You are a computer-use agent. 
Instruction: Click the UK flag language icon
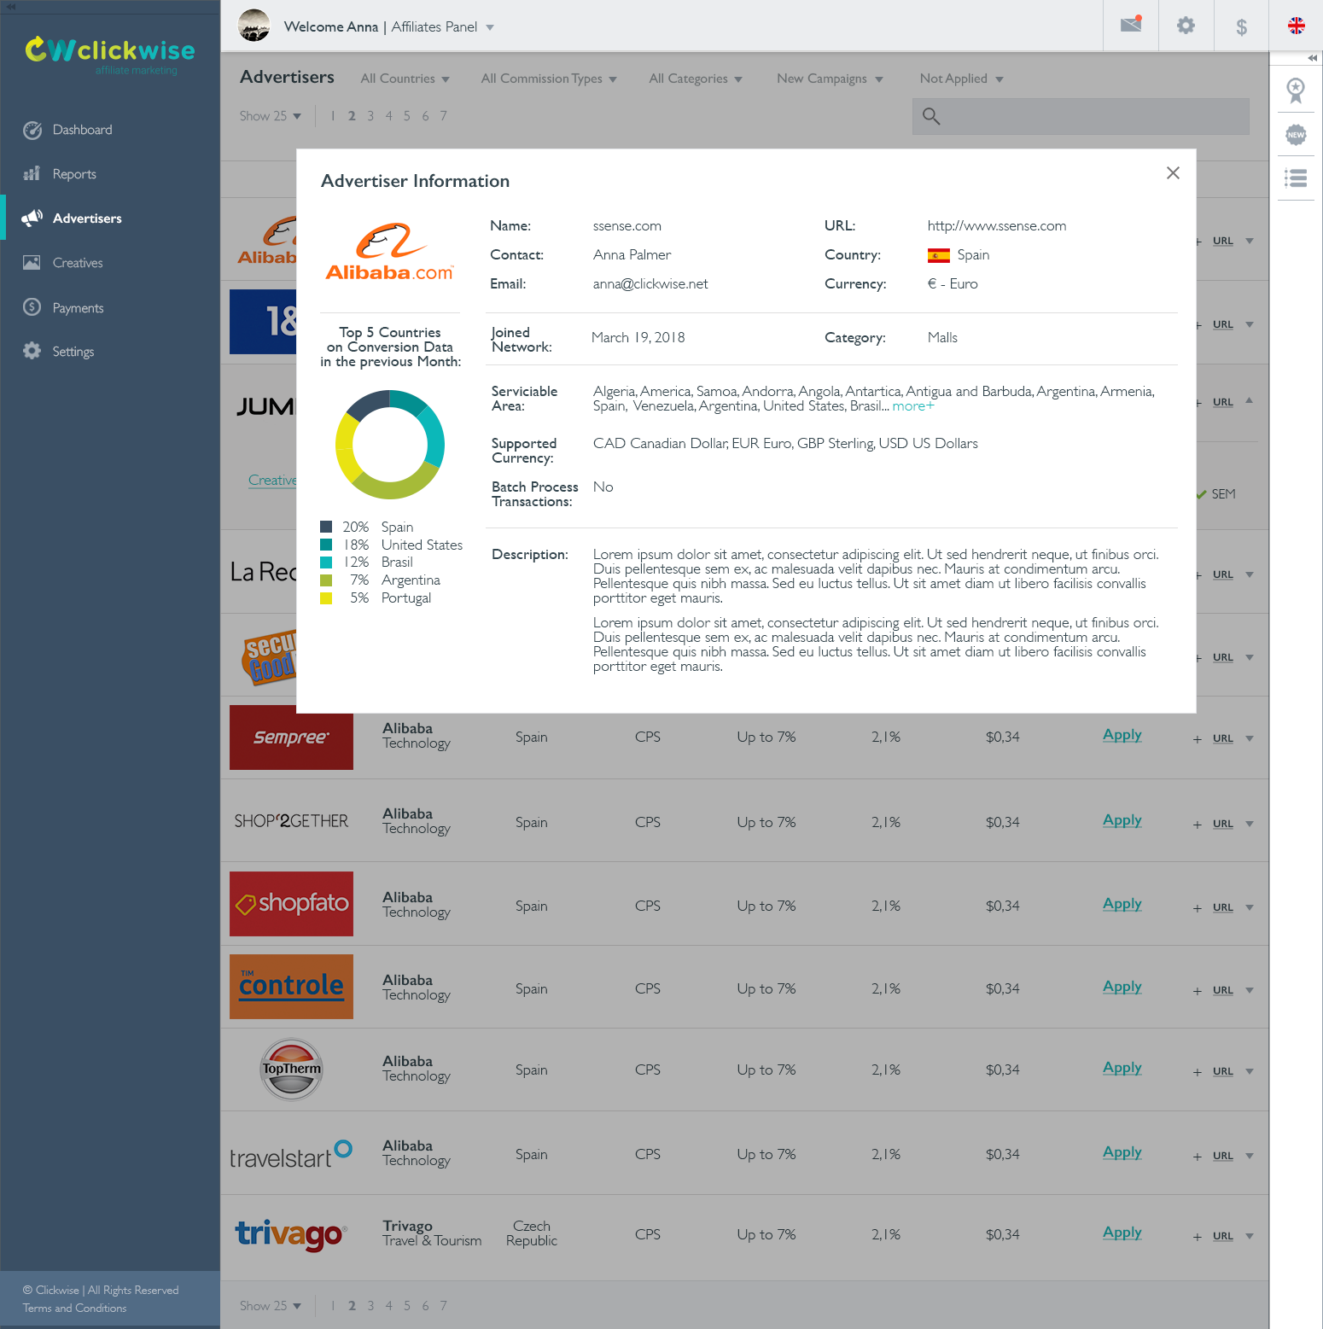(x=1296, y=26)
